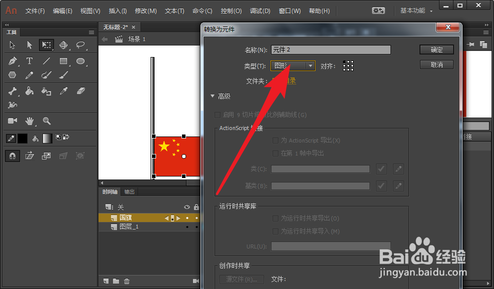494x289 pixels.
Task: Click the Source File button
Action: [241, 279]
